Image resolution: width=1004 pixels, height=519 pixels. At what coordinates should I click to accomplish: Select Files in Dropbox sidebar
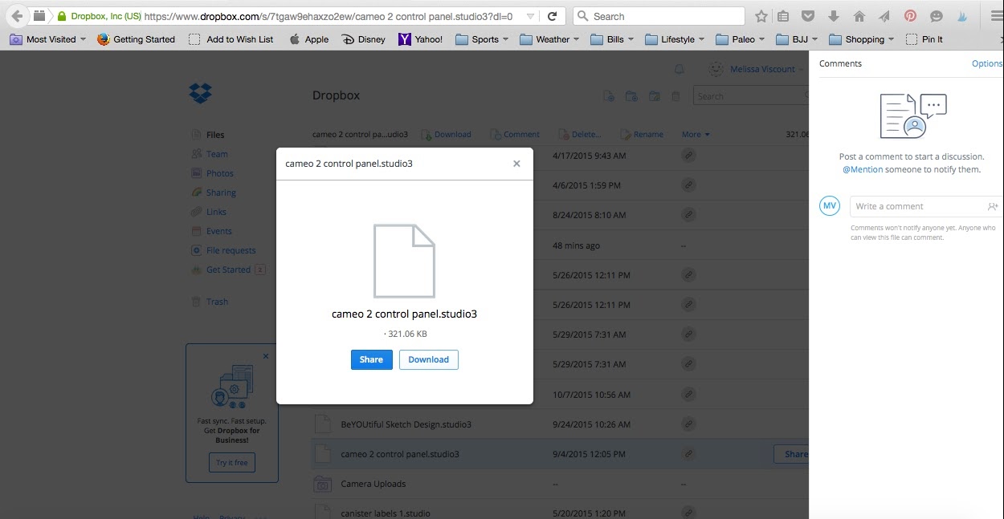pyautogui.click(x=215, y=135)
